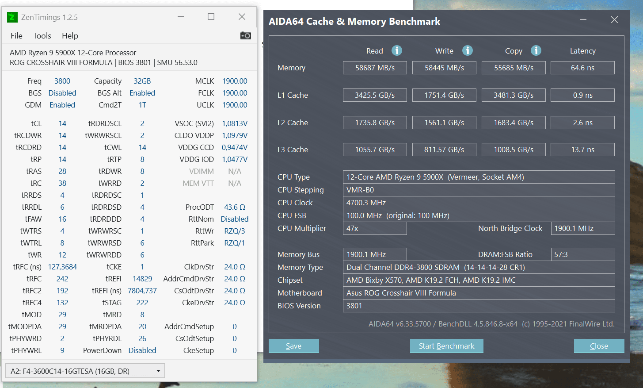
Task: Click the Motherboard field in AIDA64
Action: coord(479,293)
